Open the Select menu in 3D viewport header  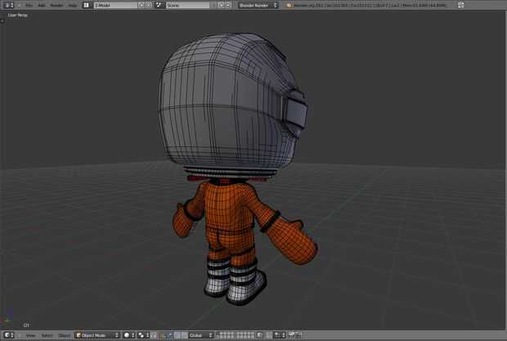47,335
